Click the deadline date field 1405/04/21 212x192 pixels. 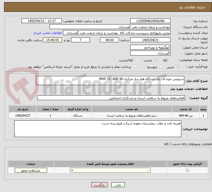point(150,40)
